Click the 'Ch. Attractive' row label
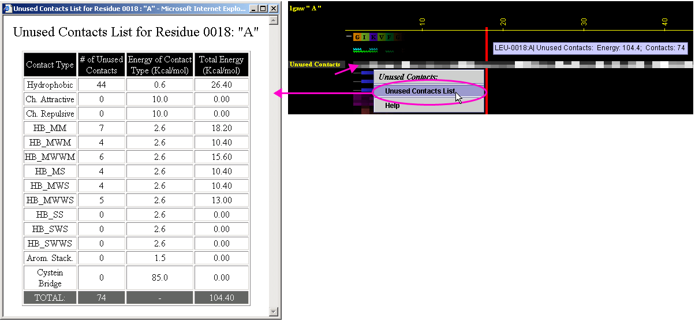This screenshot has height=321, width=695. (50, 99)
